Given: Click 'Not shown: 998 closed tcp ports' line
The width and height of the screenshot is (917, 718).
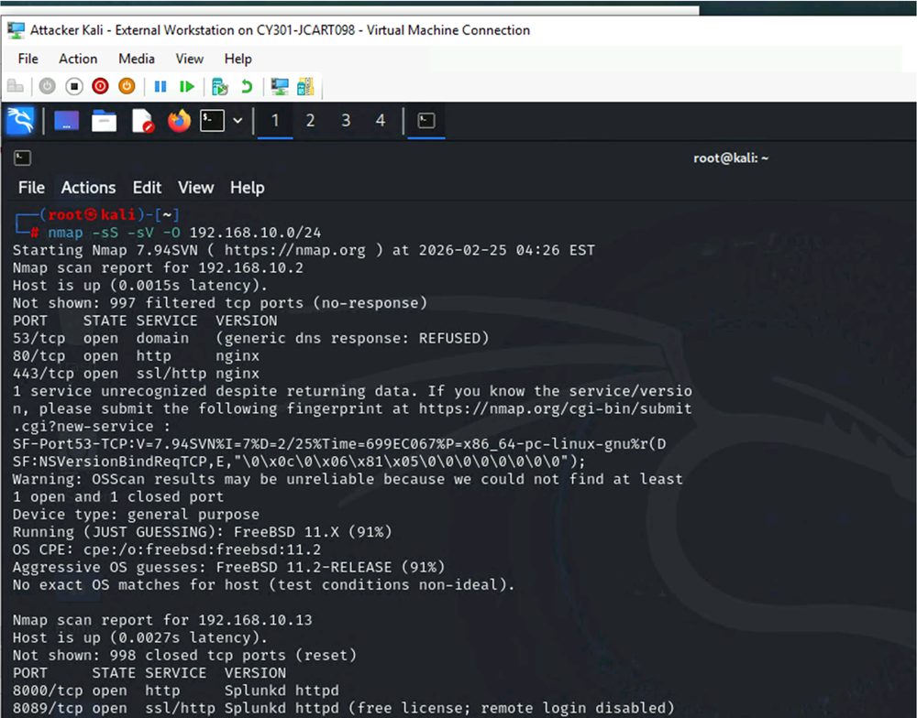Looking at the screenshot, I should (x=185, y=656).
